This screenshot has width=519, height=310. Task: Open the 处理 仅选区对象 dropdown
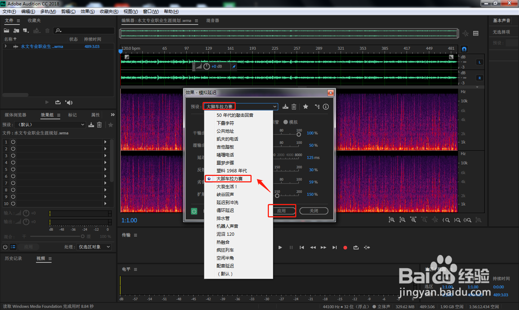coord(94,247)
